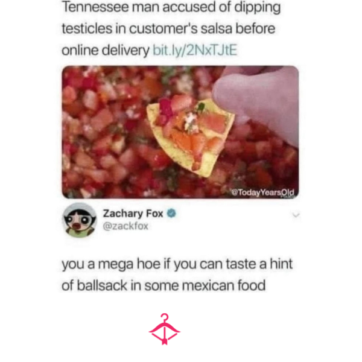The width and height of the screenshot is (362, 362).
Task: Click the salsa and chip photo
Action: [x=180, y=132]
